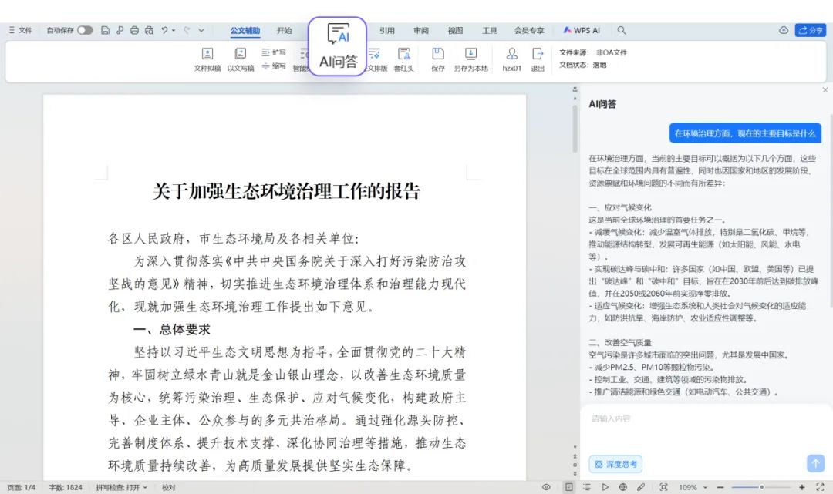Use the 扩写 tool

pos(278,52)
